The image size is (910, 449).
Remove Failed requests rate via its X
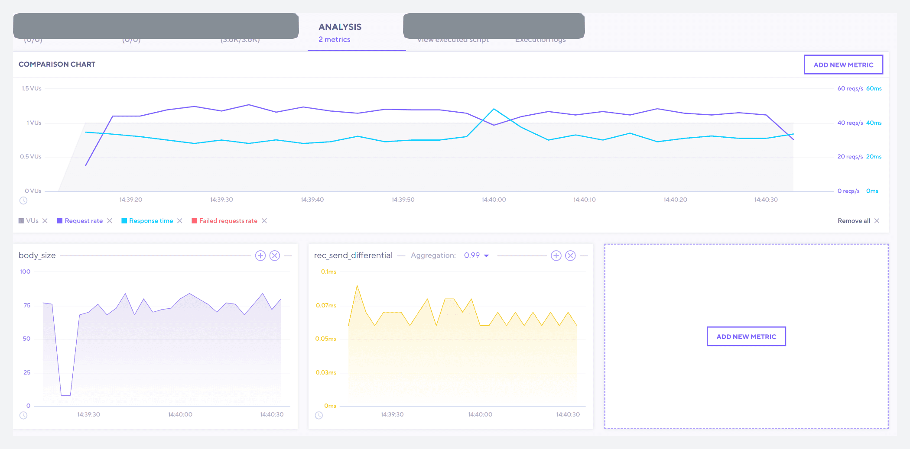pos(265,221)
